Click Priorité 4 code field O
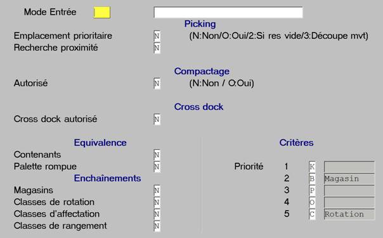Screen dimensions: 383x238 coord(312,202)
